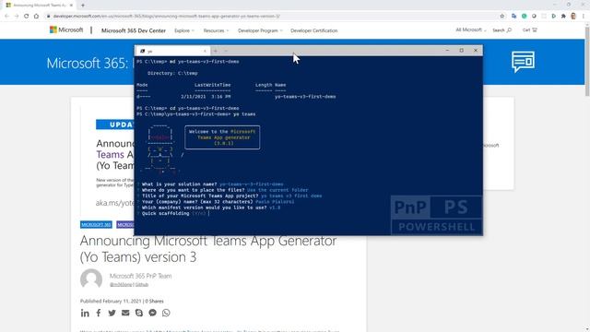Select the Announcing Microsoft Teams browser tab
Viewport: 590px width, 332px height.
tap(39, 6)
